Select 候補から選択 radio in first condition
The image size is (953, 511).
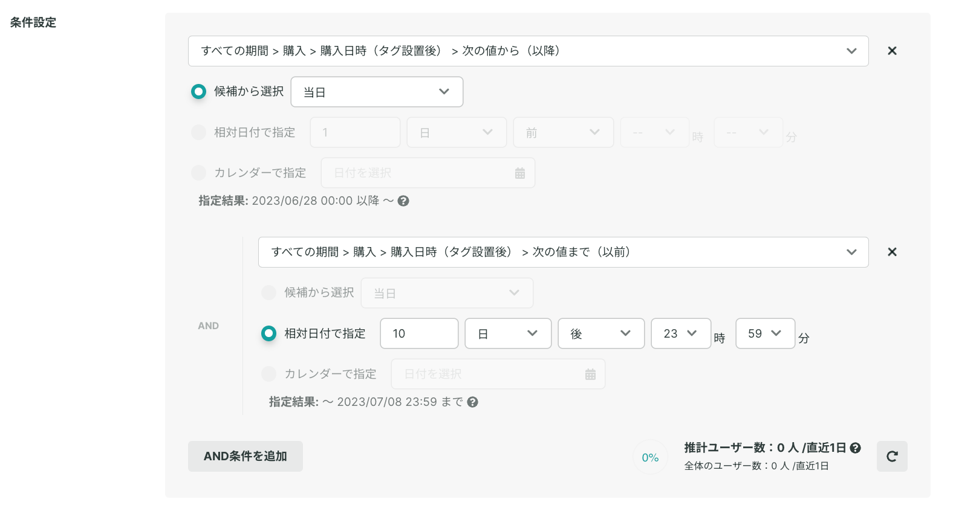coord(199,91)
